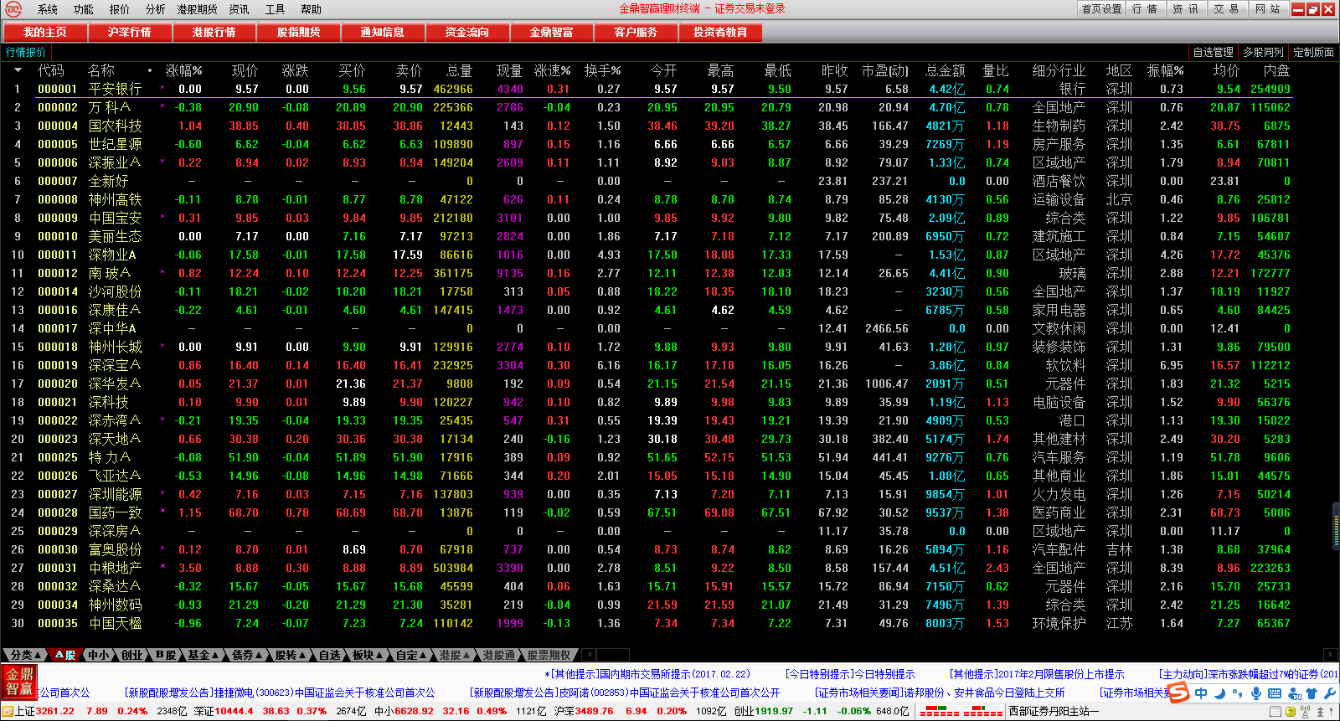Viewport: 1340px width, 721px height.
Task: Click the left scroll arrow beside the bottom tabs
Action: pos(589,655)
